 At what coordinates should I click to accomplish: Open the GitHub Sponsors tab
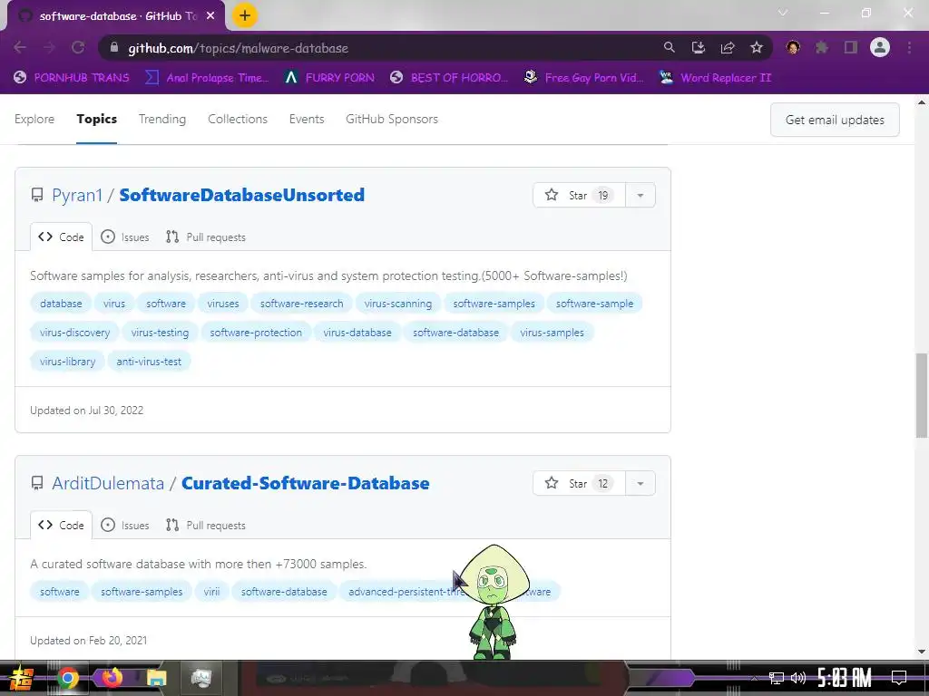click(x=392, y=119)
